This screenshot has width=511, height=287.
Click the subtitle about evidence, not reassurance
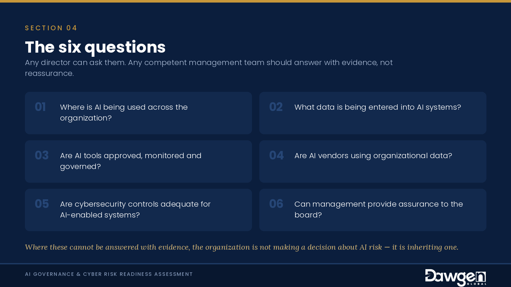[x=209, y=68]
